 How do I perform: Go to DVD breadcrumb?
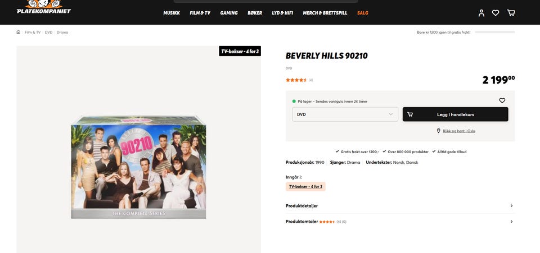48,33
